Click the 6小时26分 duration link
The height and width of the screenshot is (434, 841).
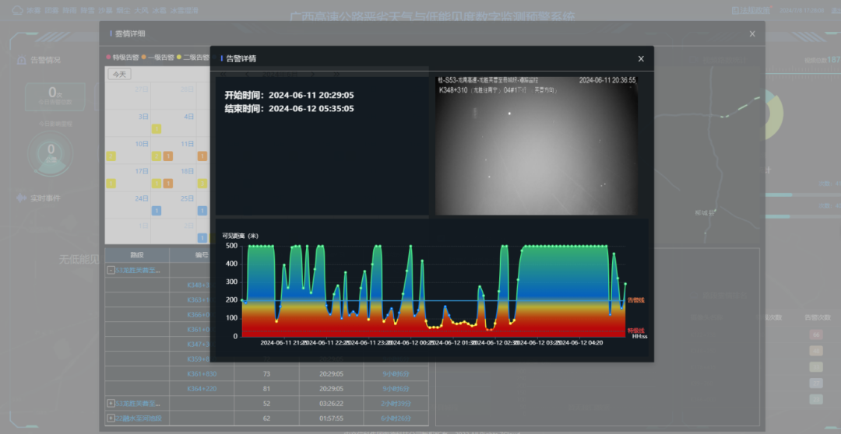[x=396, y=418]
